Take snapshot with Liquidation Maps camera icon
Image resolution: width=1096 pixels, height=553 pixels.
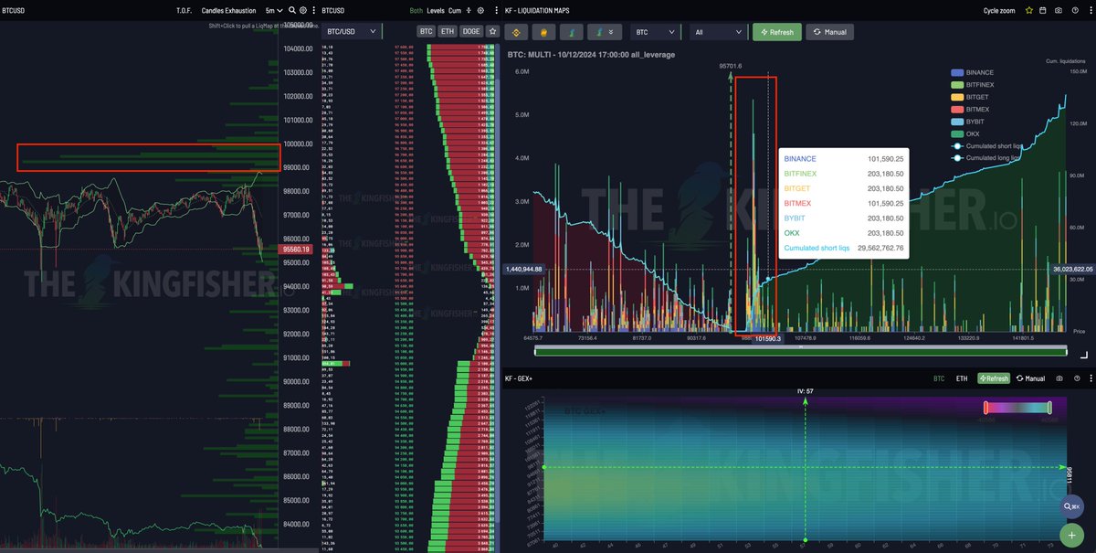tap(1059, 10)
